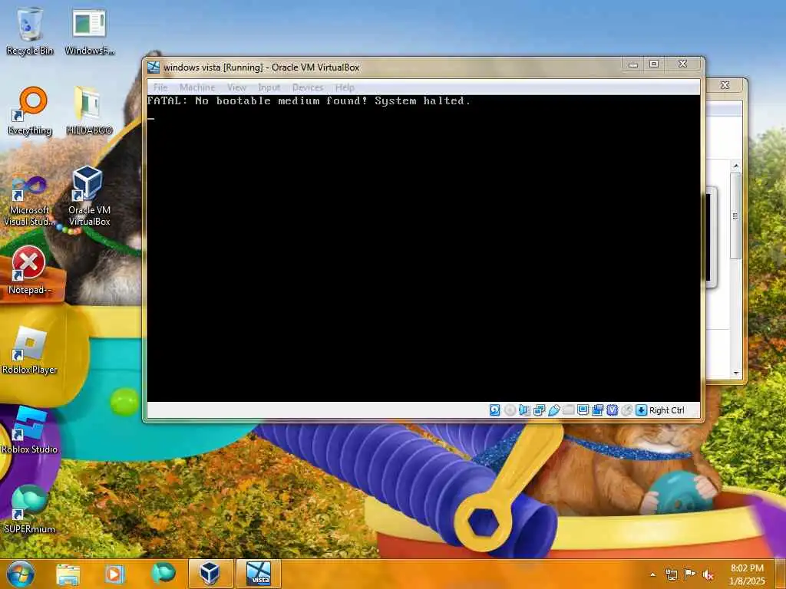The image size is (786, 589).
Task: Open Windows Explorer from the taskbar
Action: coord(68,574)
